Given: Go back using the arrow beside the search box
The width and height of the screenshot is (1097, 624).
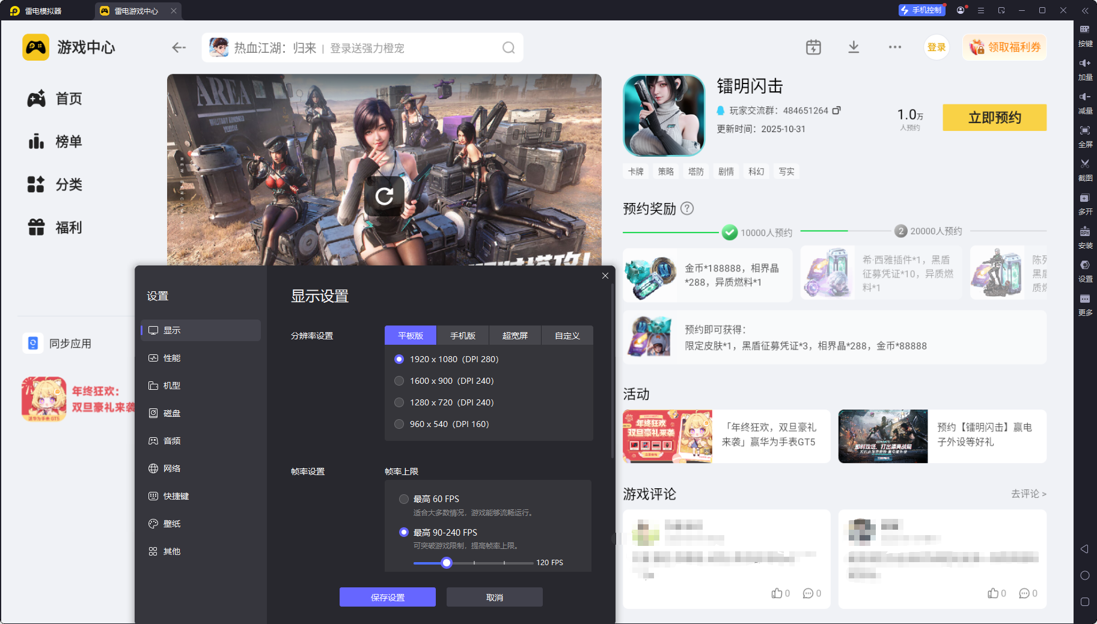Looking at the screenshot, I should (179, 47).
